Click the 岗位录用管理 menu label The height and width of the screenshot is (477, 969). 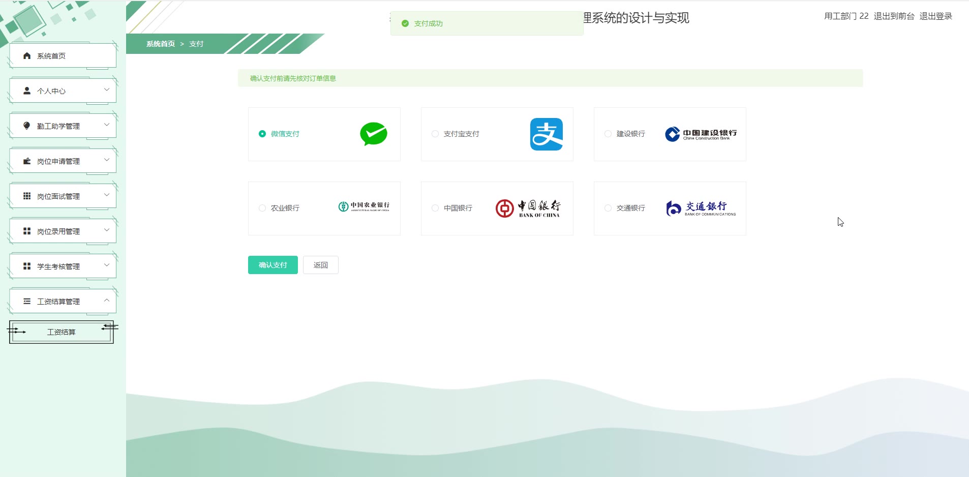tap(58, 231)
